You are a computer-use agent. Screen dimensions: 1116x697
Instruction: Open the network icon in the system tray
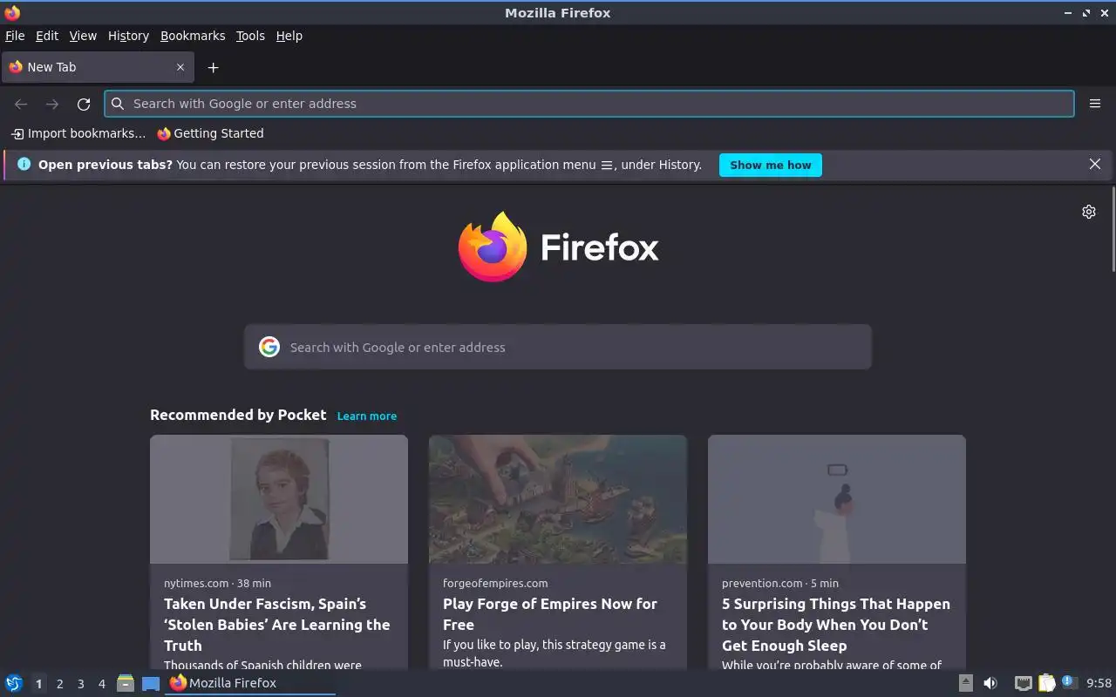(1024, 683)
